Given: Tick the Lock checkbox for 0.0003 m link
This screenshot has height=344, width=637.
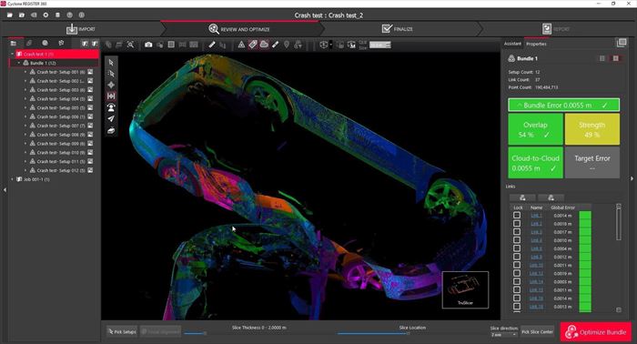Looking at the screenshot, I should [517, 281].
